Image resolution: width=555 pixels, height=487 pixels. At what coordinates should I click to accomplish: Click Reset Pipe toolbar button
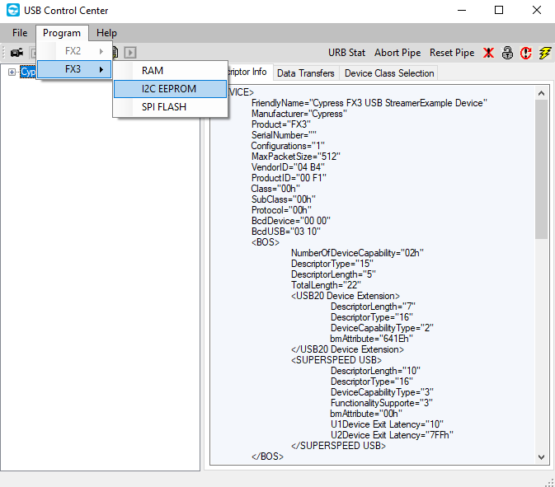click(x=452, y=53)
